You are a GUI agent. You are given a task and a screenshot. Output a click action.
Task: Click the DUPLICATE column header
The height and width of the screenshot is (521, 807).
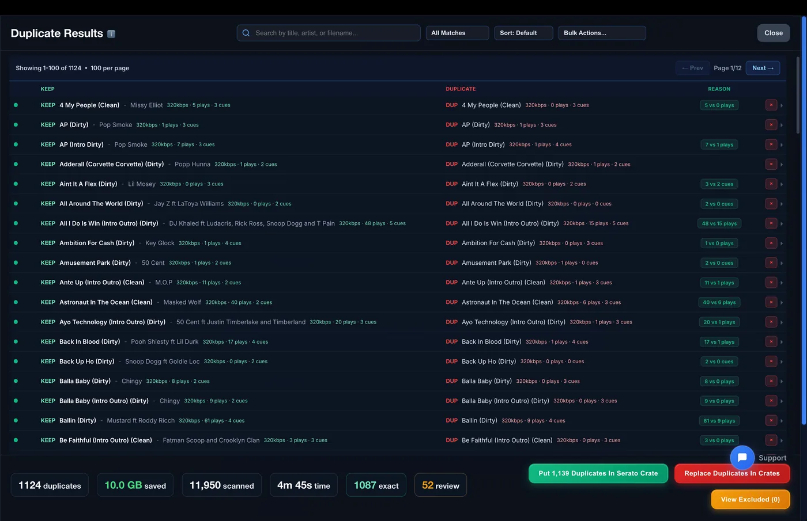[x=461, y=89]
